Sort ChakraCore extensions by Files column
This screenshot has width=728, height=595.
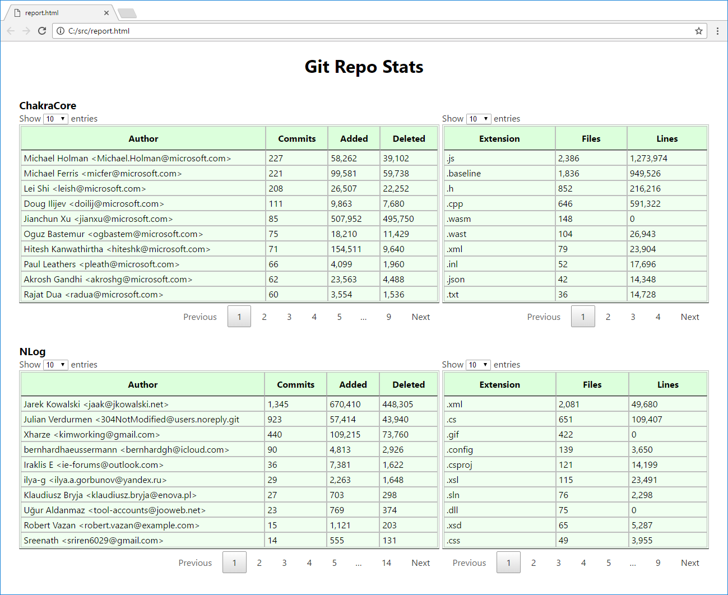point(591,138)
